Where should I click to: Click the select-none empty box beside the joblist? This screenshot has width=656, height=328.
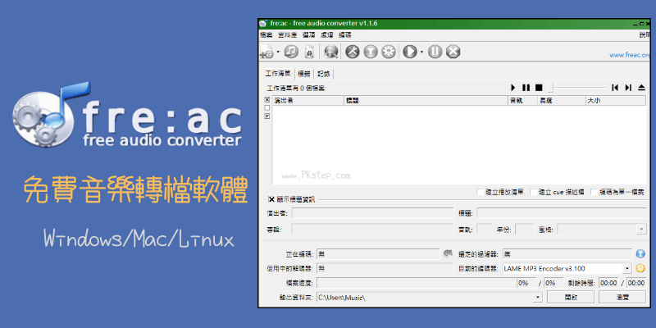267,108
